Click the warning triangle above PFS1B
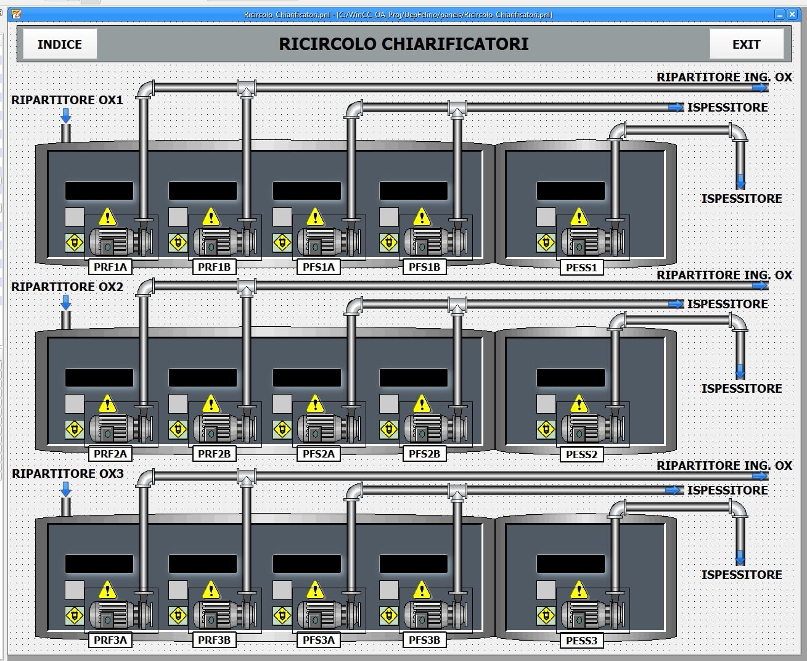Image resolution: width=807 pixels, height=661 pixels. pos(422,217)
